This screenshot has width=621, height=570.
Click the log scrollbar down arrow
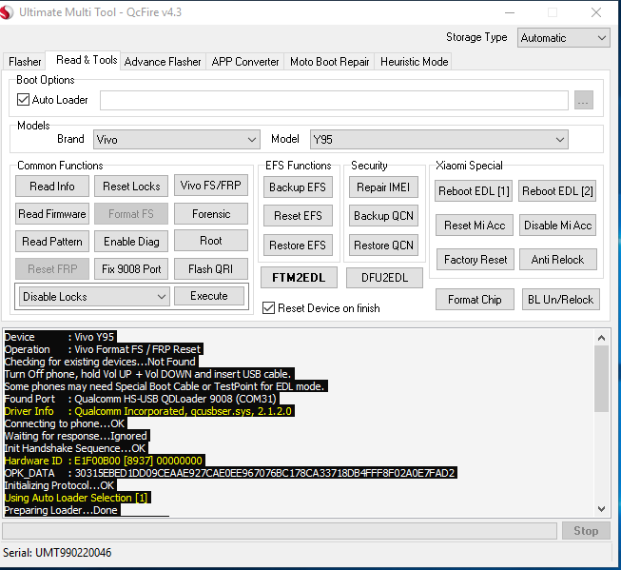click(x=601, y=509)
